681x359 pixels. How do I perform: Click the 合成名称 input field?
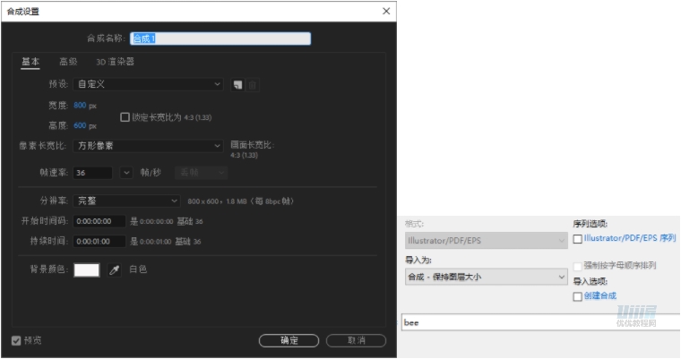pyautogui.click(x=220, y=38)
